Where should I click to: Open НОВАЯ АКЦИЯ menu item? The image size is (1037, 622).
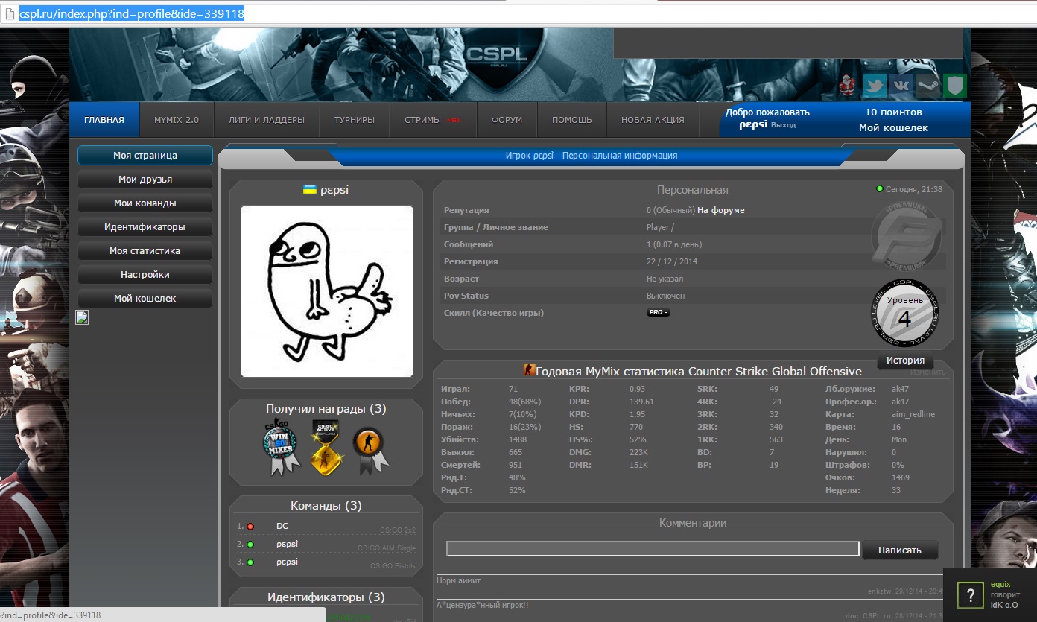click(653, 120)
